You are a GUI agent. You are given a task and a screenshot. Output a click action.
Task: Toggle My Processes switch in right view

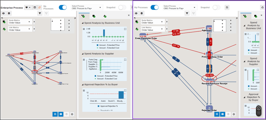coord(155,7)
